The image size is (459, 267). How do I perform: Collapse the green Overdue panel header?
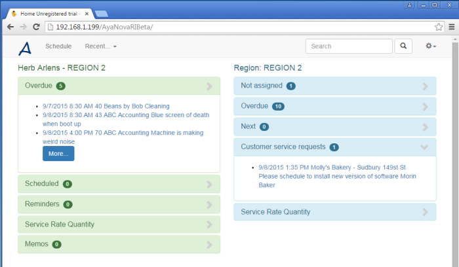click(119, 86)
